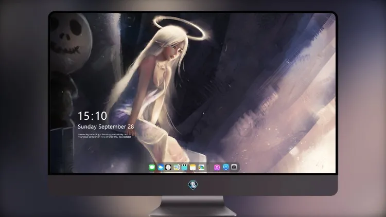Click the Sunday September 28 date

[x=106, y=126]
